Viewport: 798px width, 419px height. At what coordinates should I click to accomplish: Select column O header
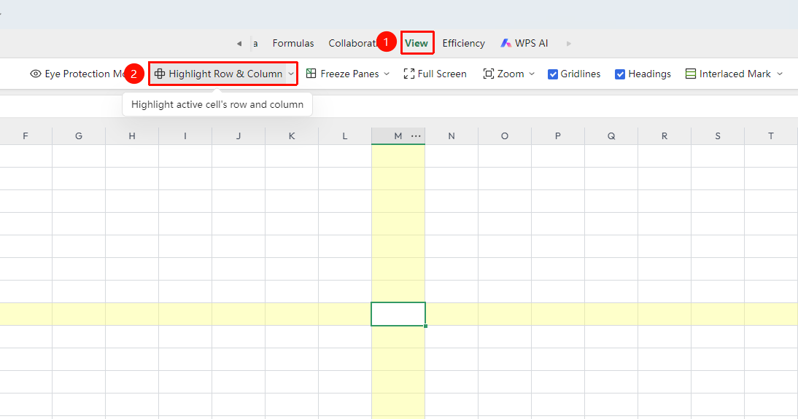point(504,136)
